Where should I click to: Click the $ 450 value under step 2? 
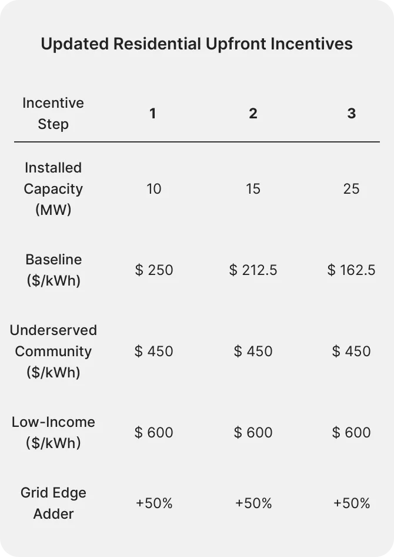pos(253,352)
